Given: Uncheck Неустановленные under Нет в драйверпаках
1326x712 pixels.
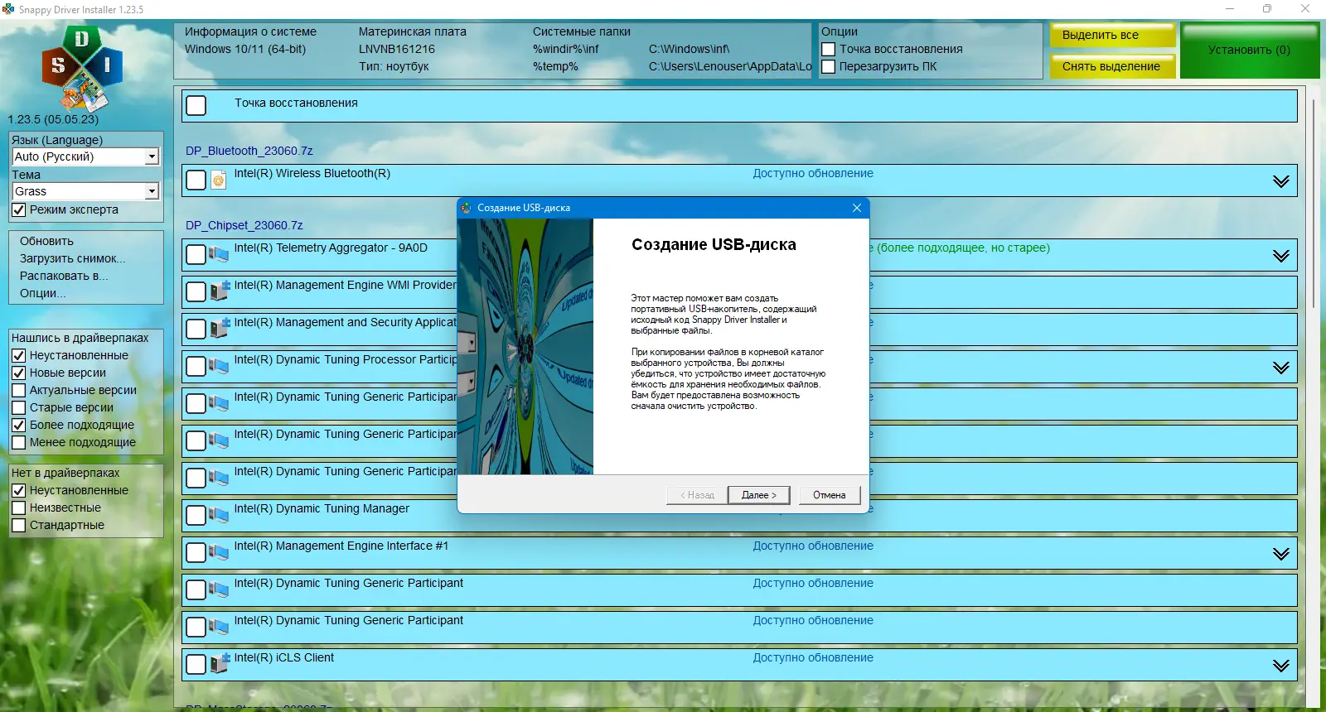Looking at the screenshot, I should 18,491.
